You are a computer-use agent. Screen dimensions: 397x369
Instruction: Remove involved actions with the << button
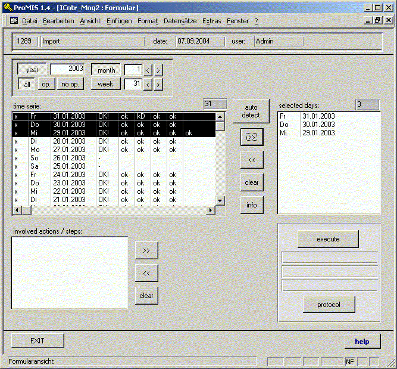(146, 273)
